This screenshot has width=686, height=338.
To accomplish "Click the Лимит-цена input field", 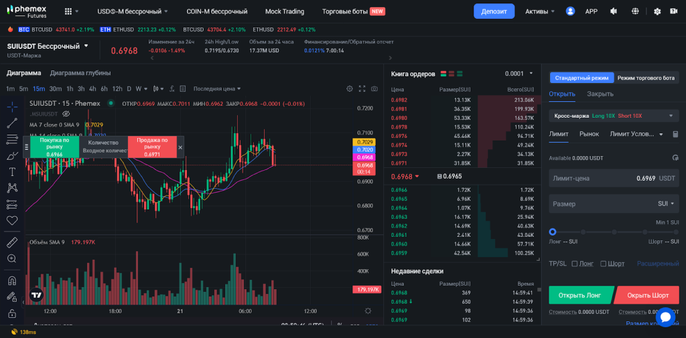I will (614, 179).
